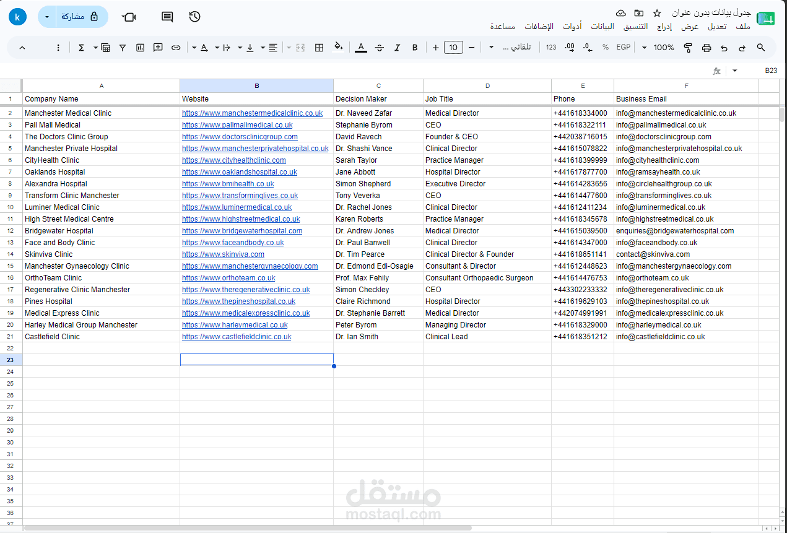Star the spreadsheet
Screen dimensions: 787x533
[x=657, y=13]
